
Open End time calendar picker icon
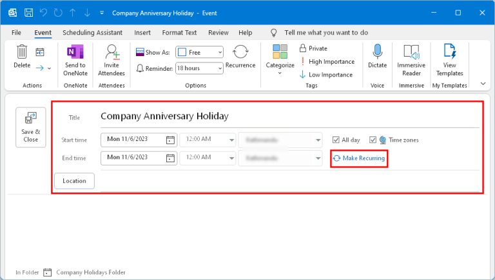(170, 158)
